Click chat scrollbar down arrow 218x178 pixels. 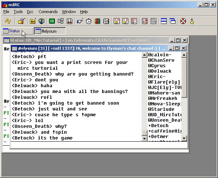[x=145, y=138]
